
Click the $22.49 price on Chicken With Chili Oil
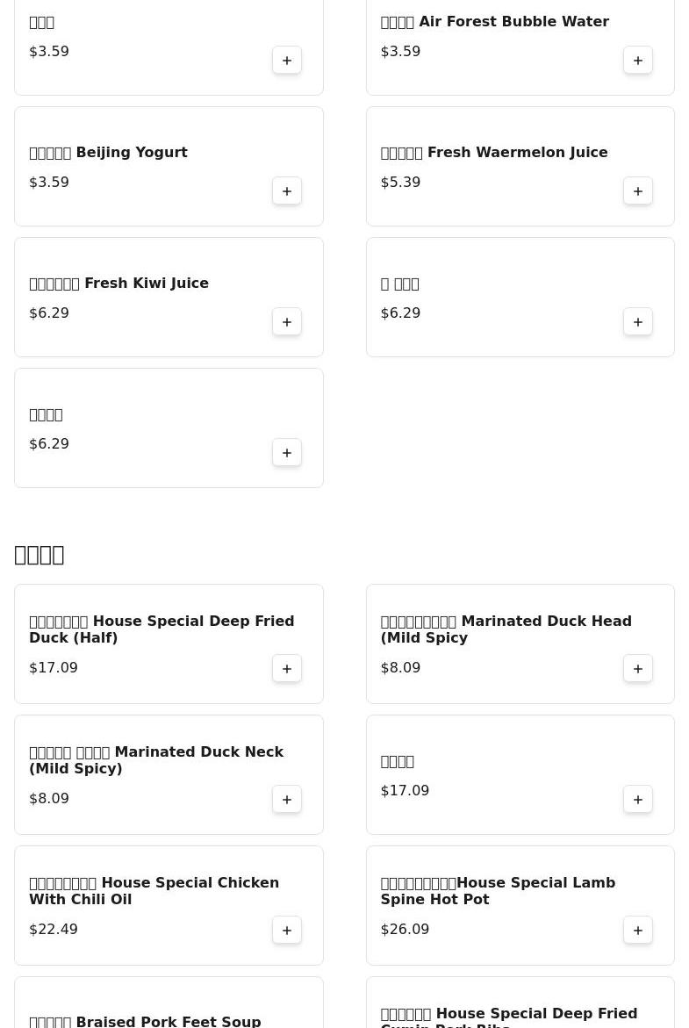tap(54, 930)
